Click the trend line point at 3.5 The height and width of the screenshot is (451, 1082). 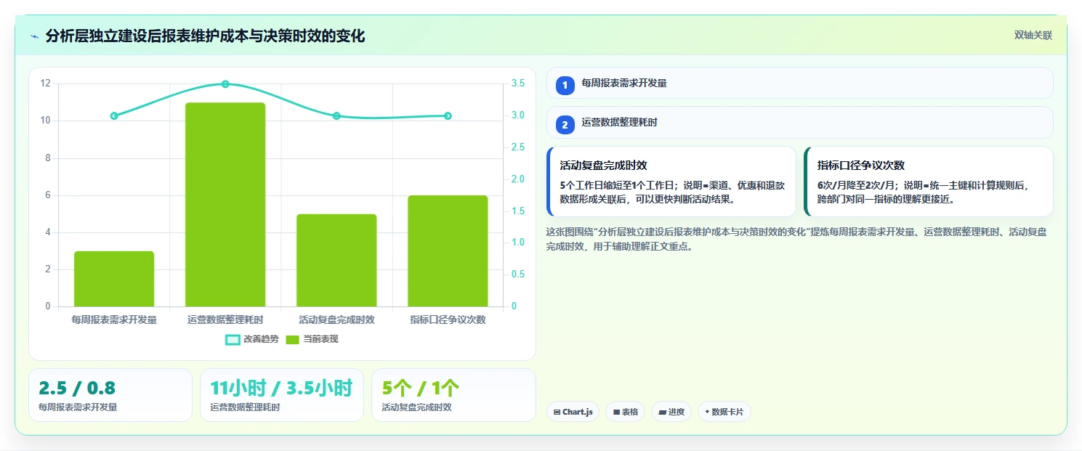click(x=225, y=84)
